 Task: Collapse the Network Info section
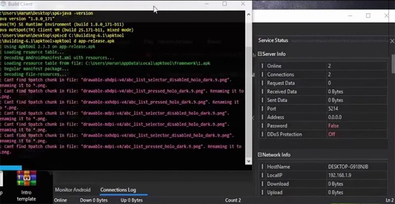260,155
